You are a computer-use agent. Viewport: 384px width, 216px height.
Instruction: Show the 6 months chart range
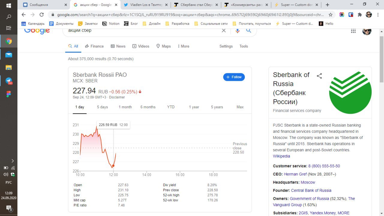tap(148, 107)
